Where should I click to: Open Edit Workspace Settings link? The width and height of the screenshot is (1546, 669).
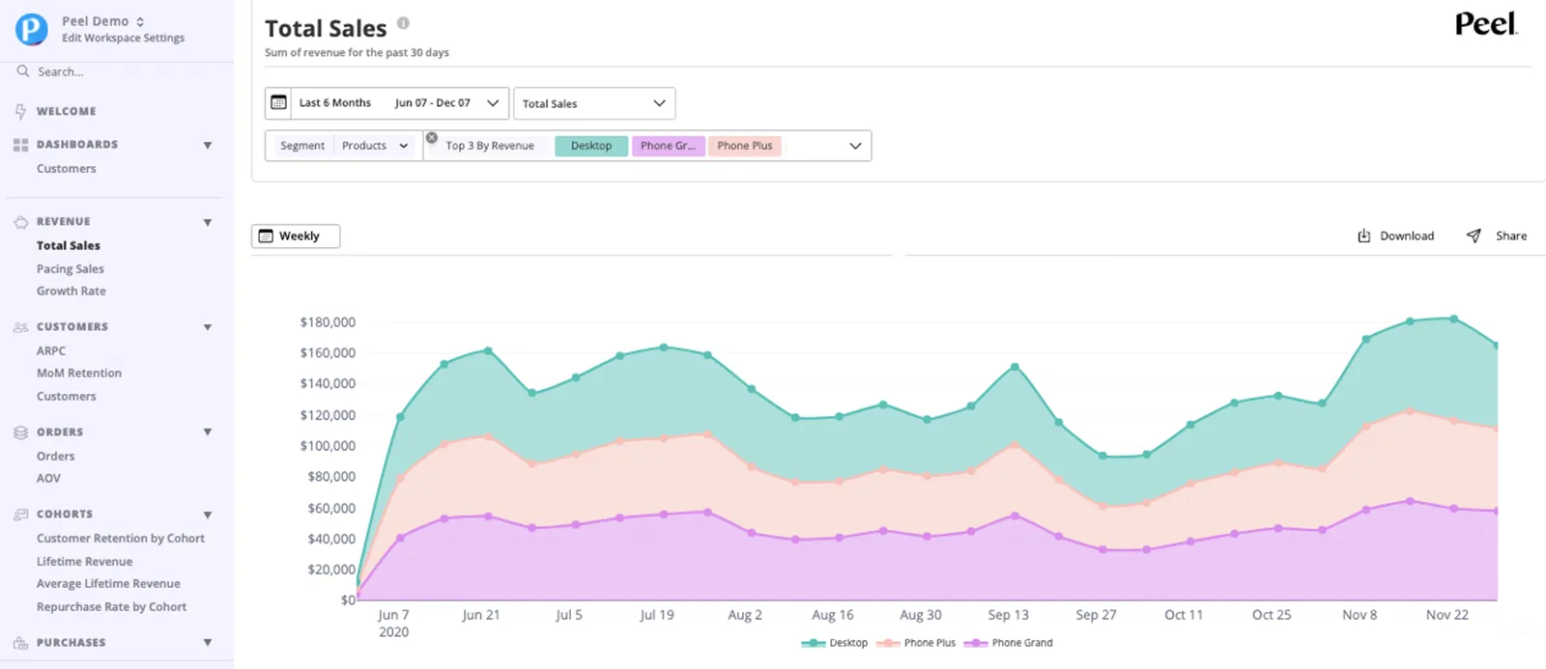123,39
